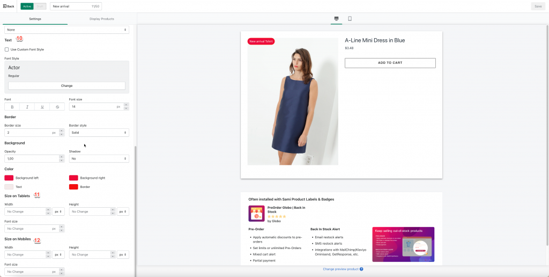Screen dimensions: 549x277
Task: Click the Back arrow icon
Action: coord(4,6)
